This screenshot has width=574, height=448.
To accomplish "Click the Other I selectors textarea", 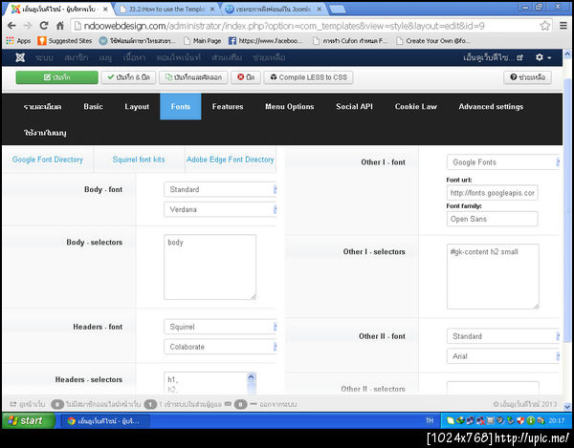I will tap(493, 277).
